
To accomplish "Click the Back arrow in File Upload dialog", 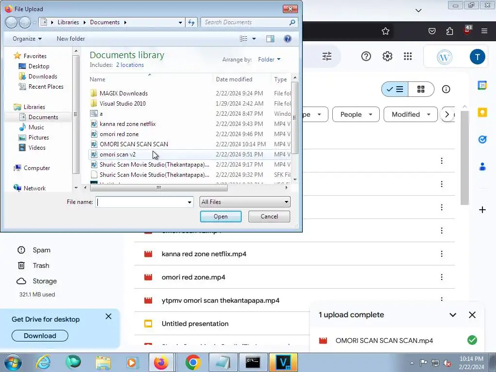I will click(11, 22).
